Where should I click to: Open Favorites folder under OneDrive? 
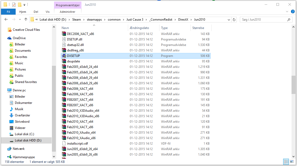[21, 57]
